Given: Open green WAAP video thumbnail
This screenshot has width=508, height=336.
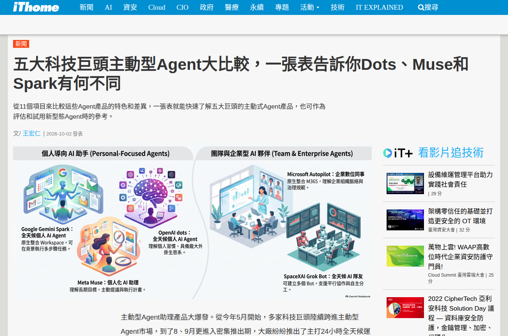Looking at the screenshot, I should [x=405, y=256].
